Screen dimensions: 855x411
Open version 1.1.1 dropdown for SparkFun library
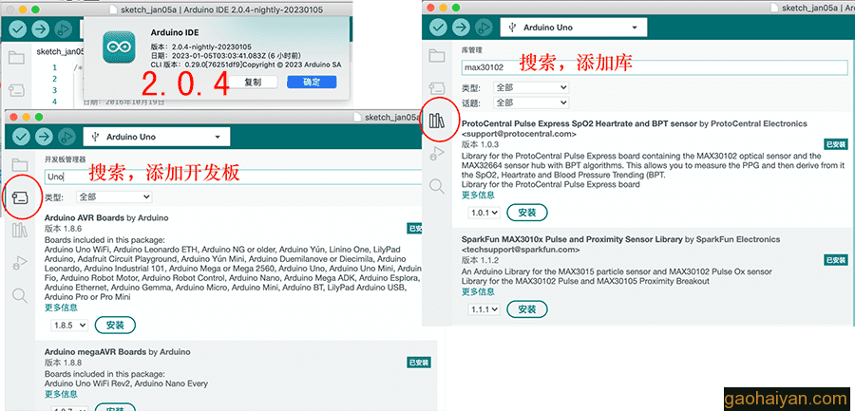pos(484,309)
